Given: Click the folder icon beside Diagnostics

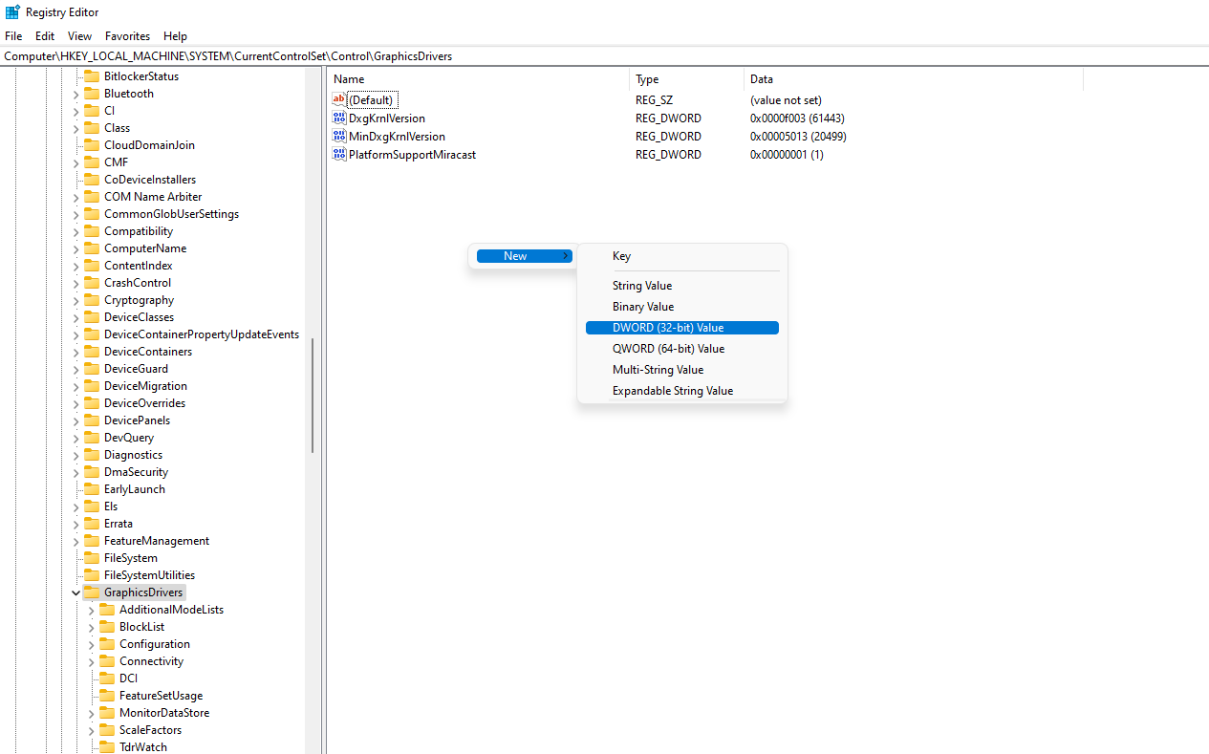Looking at the screenshot, I should click(92, 455).
